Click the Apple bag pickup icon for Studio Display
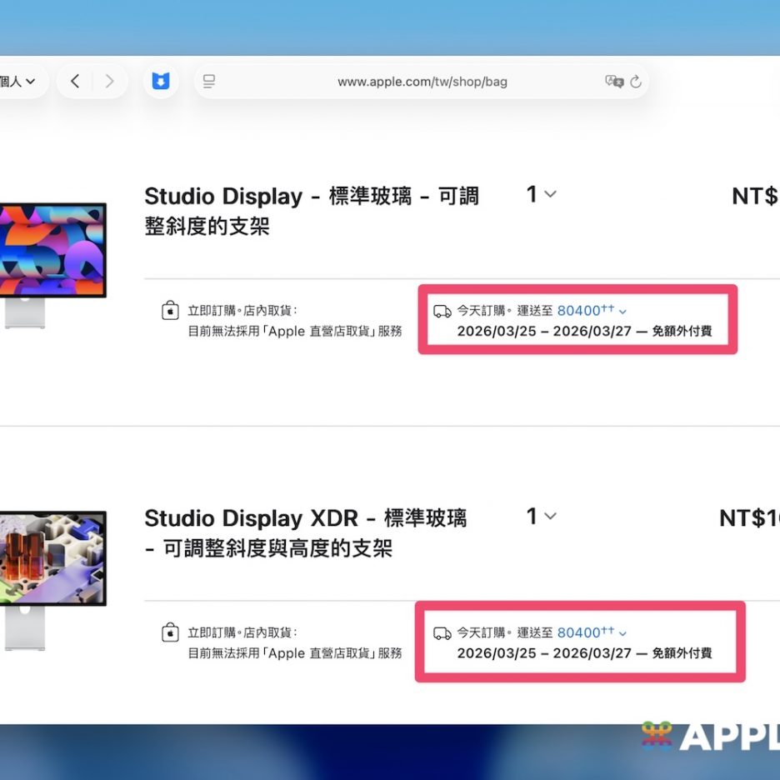The image size is (780, 780). (x=170, y=311)
